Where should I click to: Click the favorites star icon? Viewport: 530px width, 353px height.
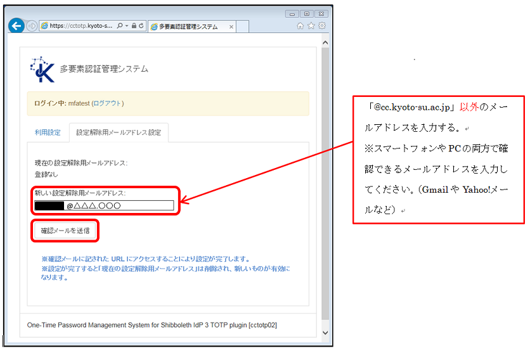311,26
